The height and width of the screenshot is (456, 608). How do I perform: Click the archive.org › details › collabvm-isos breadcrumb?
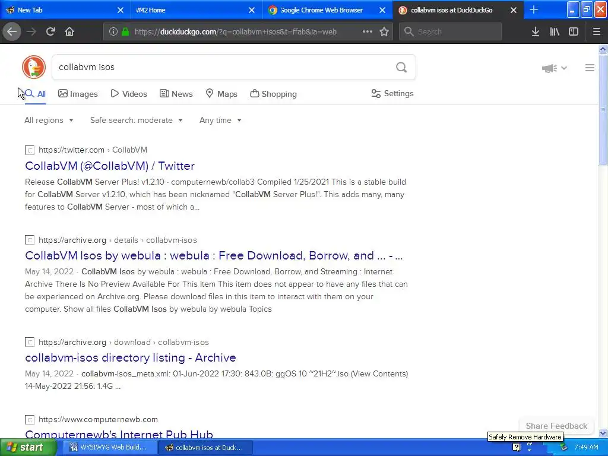[x=118, y=240]
